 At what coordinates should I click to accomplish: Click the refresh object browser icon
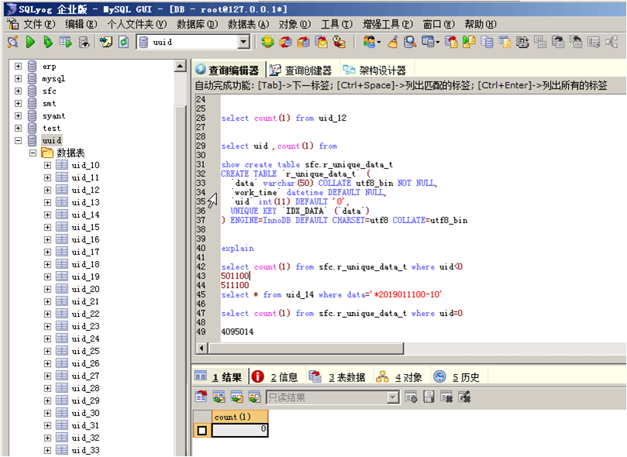tap(123, 42)
